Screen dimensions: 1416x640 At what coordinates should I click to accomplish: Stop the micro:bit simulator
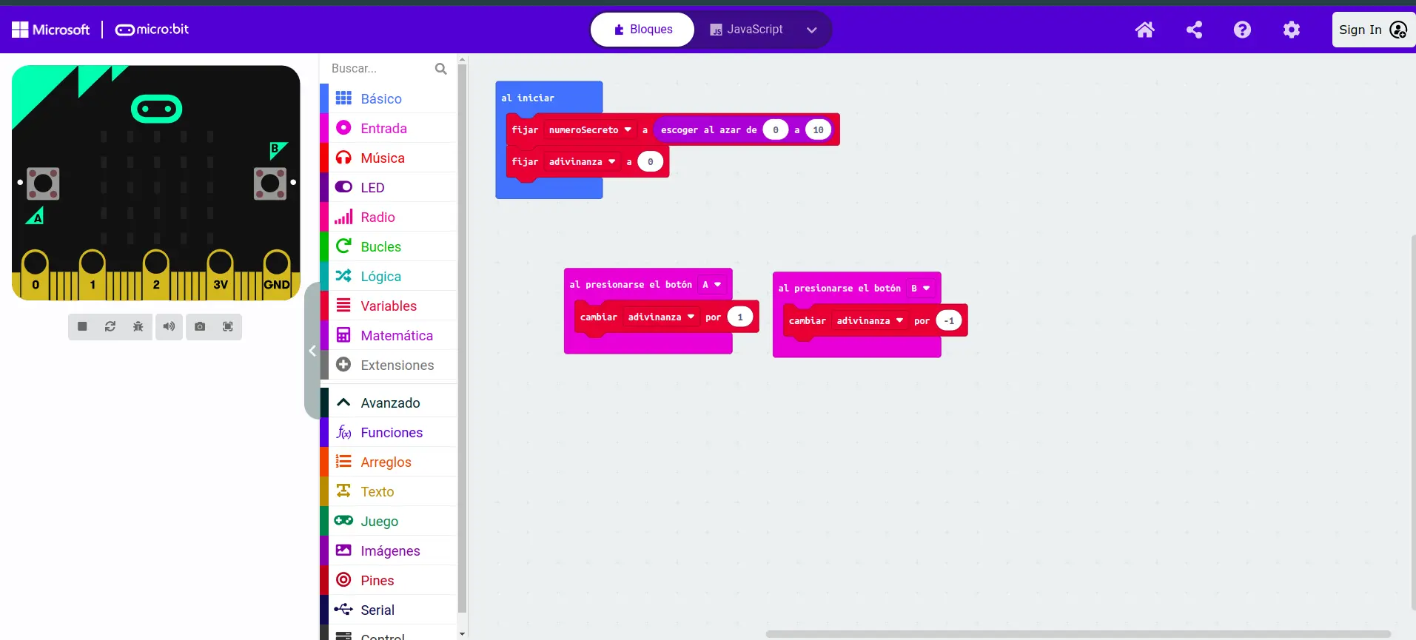click(x=82, y=326)
